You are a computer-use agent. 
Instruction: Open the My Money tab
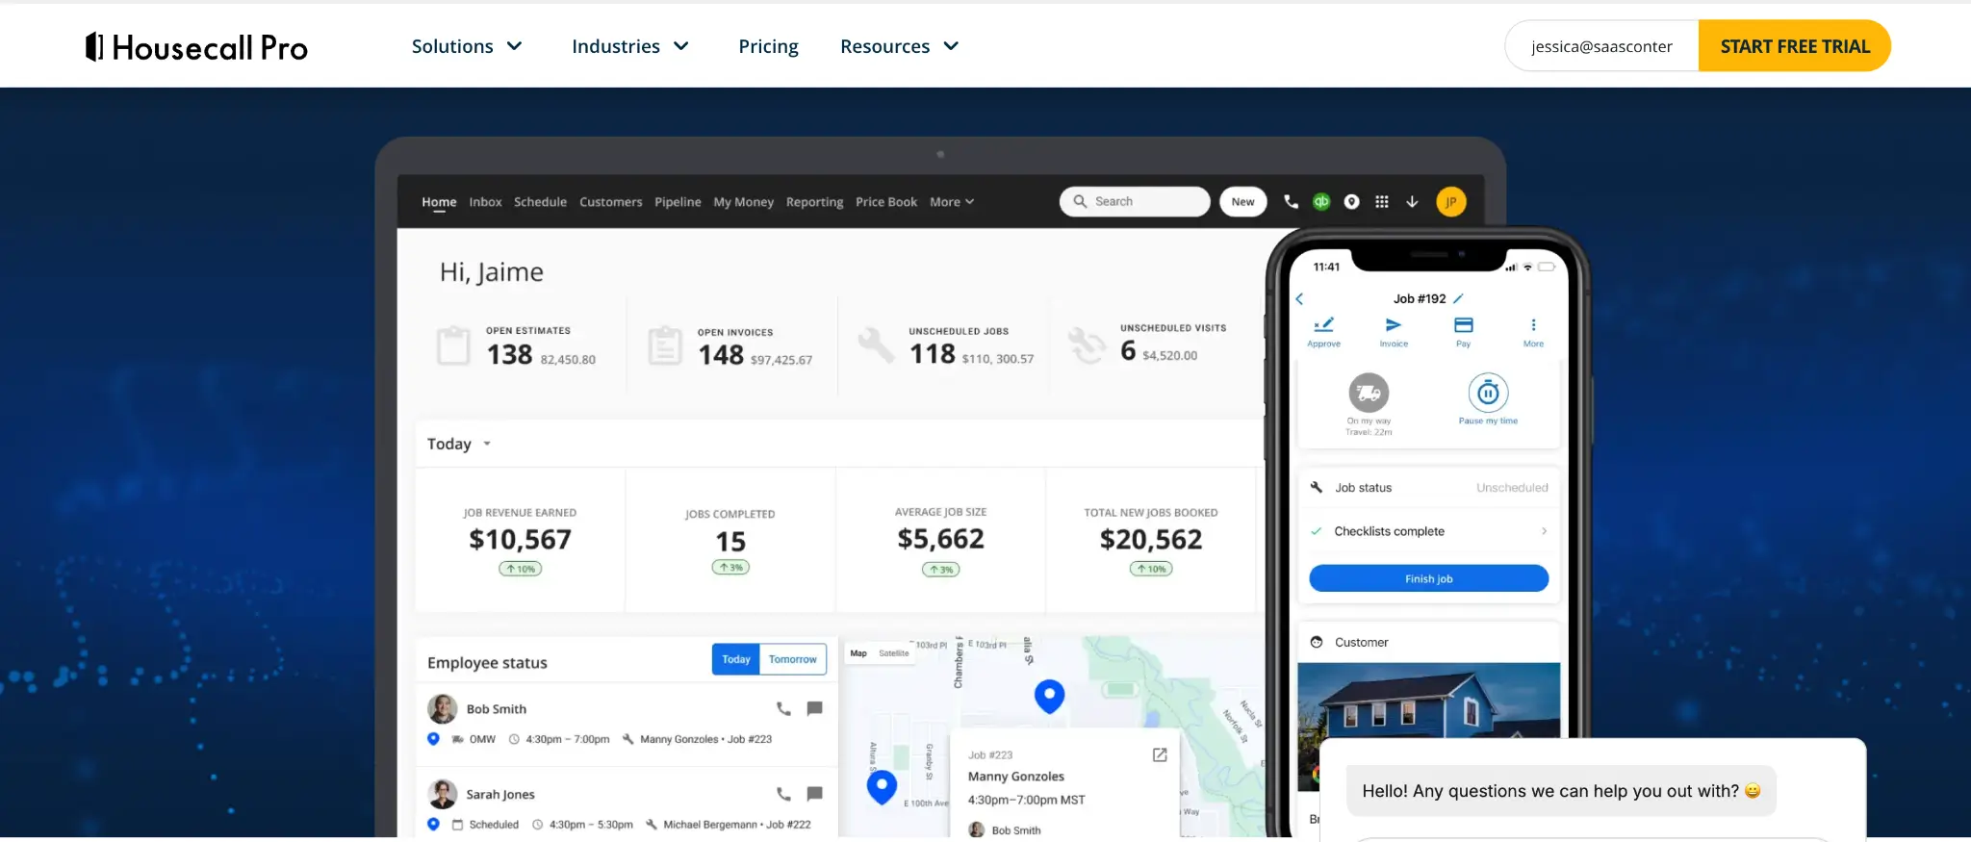[743, 202]
